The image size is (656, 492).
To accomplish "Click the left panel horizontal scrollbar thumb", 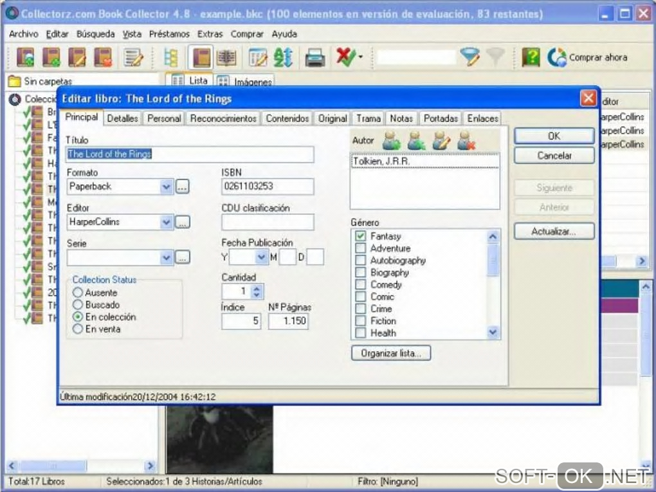I will (x=53, y=465).
